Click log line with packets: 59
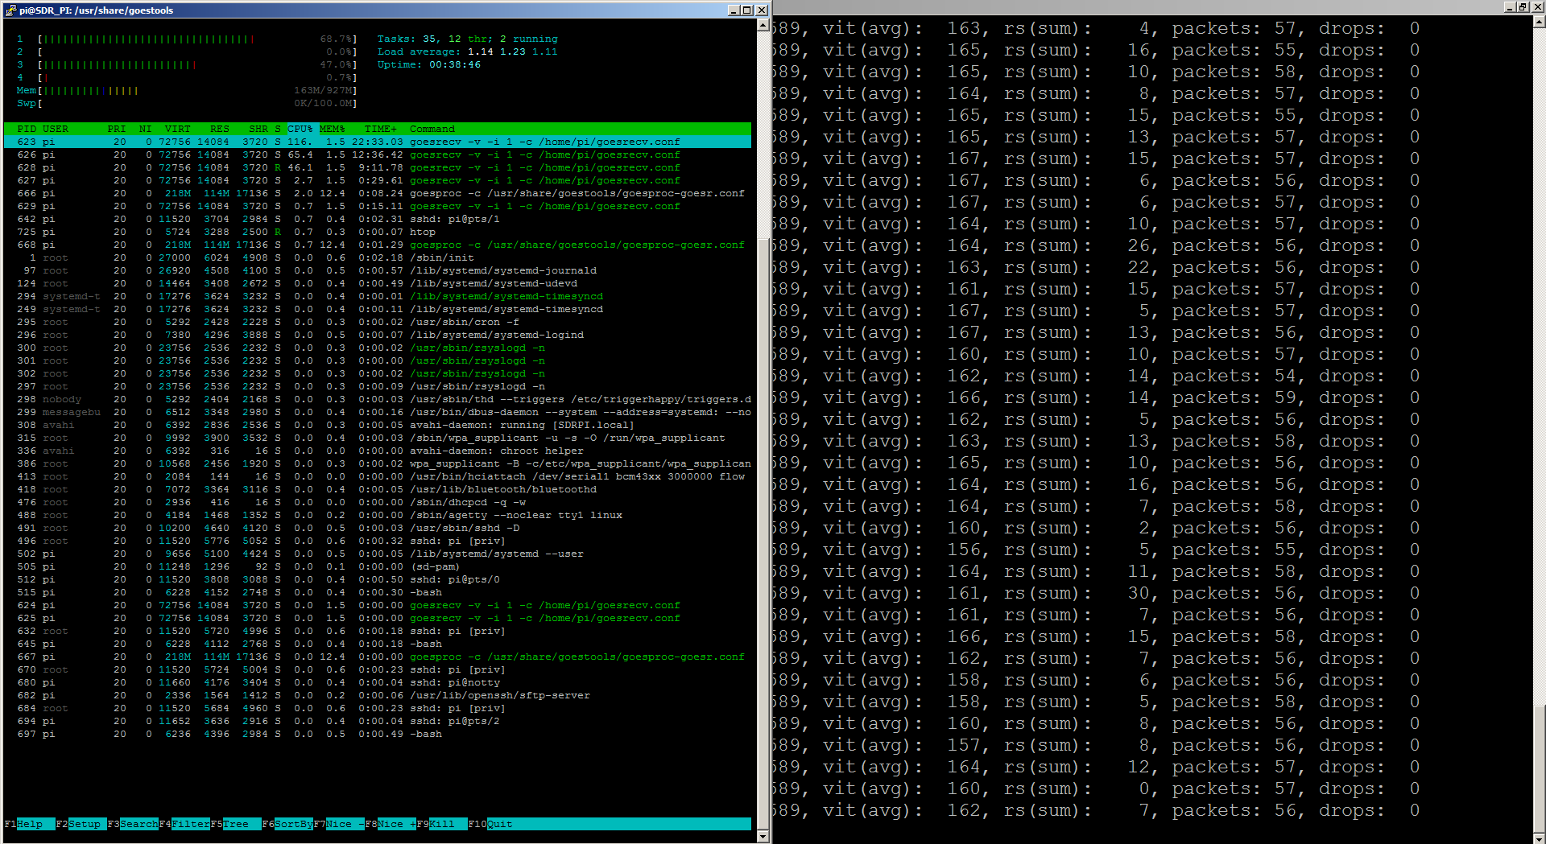Screen dimensions: 1546x844 pyautogui.click(x=1097, y=397)
